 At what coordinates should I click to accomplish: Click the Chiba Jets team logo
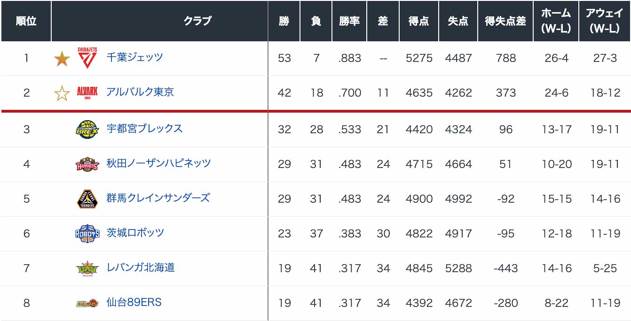coord(87,58)
